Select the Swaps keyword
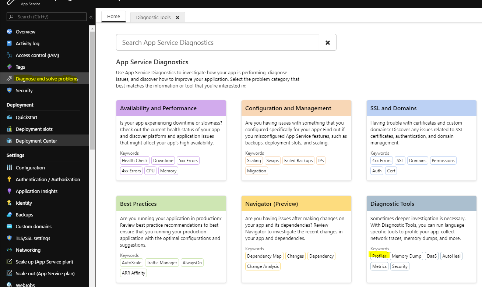Image resolution: width=482 pixels, height=287 pixels. [x=273, y=161]
